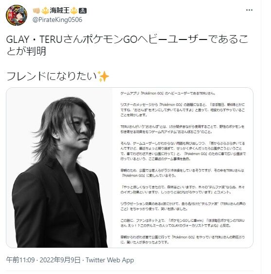The height and width of the screenshot is (274, 271).
Task: Click the paragraph mentioning 15分間 incense use
Action: 182,129
